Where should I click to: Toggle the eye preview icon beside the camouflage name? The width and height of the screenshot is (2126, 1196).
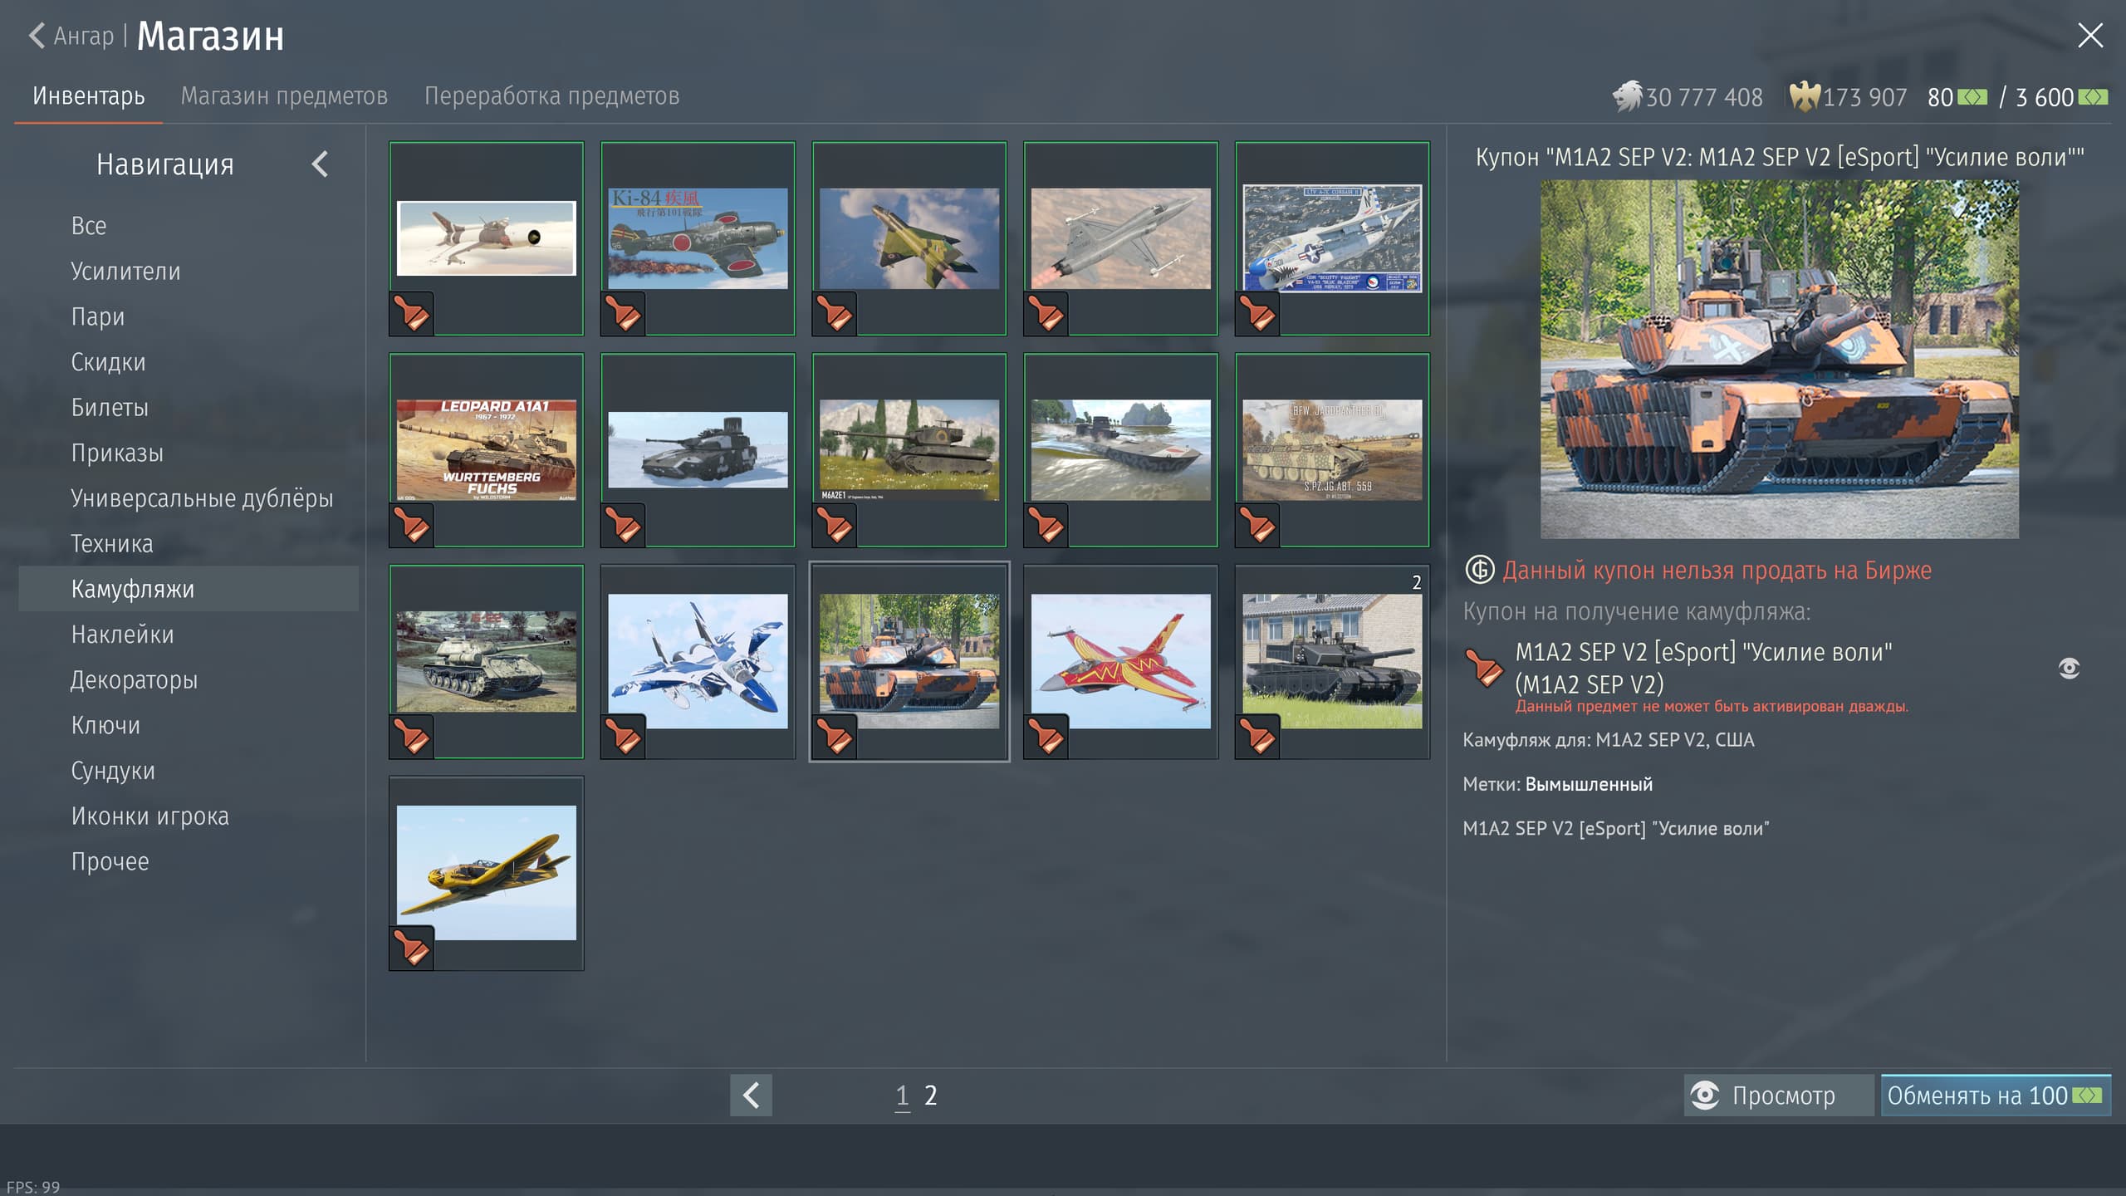(2069, 668)
